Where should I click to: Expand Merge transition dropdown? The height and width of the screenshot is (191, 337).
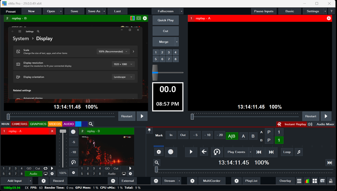coord(177,42)
